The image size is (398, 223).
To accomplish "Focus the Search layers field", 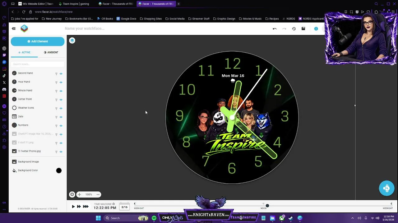I will coord(38,64).
